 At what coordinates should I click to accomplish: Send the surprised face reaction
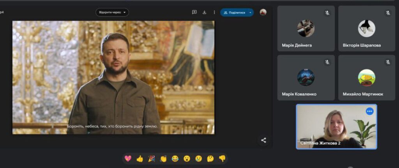[x=187, y=159]
